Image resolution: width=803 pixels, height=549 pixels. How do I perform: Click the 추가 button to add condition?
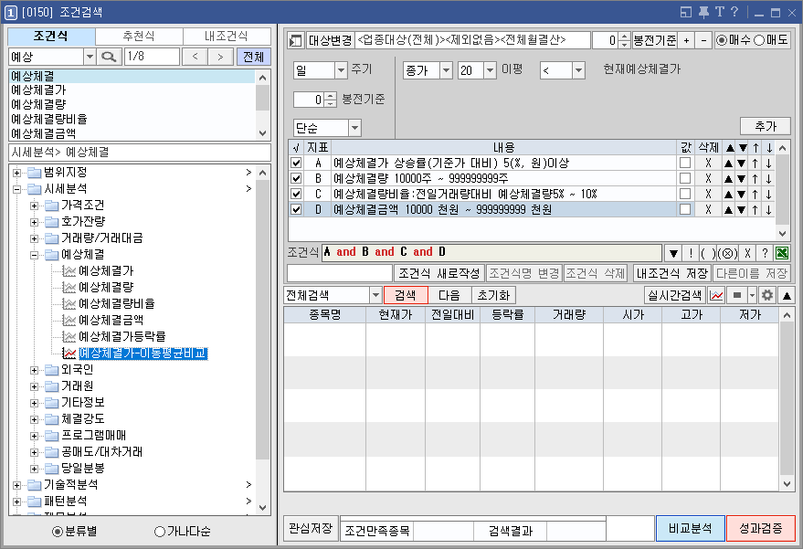pos(766,126)
